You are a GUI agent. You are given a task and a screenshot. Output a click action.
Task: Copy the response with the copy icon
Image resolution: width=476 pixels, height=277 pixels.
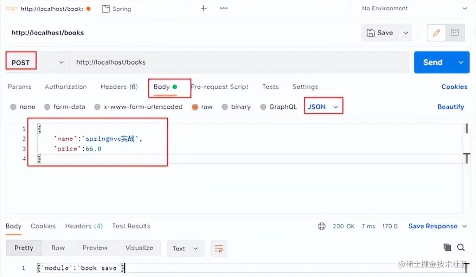pos(447,247)
